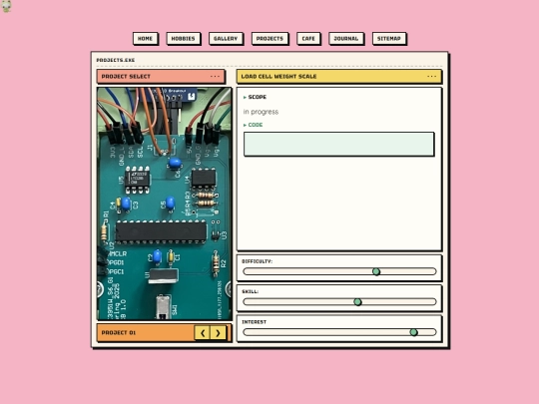Click the PROJECT SELECT header bar
The image size is (539, 404).
(x=161, y=76)
